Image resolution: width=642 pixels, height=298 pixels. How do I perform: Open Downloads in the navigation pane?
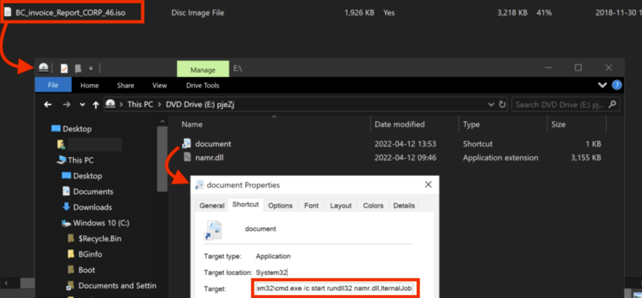point(87,207)
